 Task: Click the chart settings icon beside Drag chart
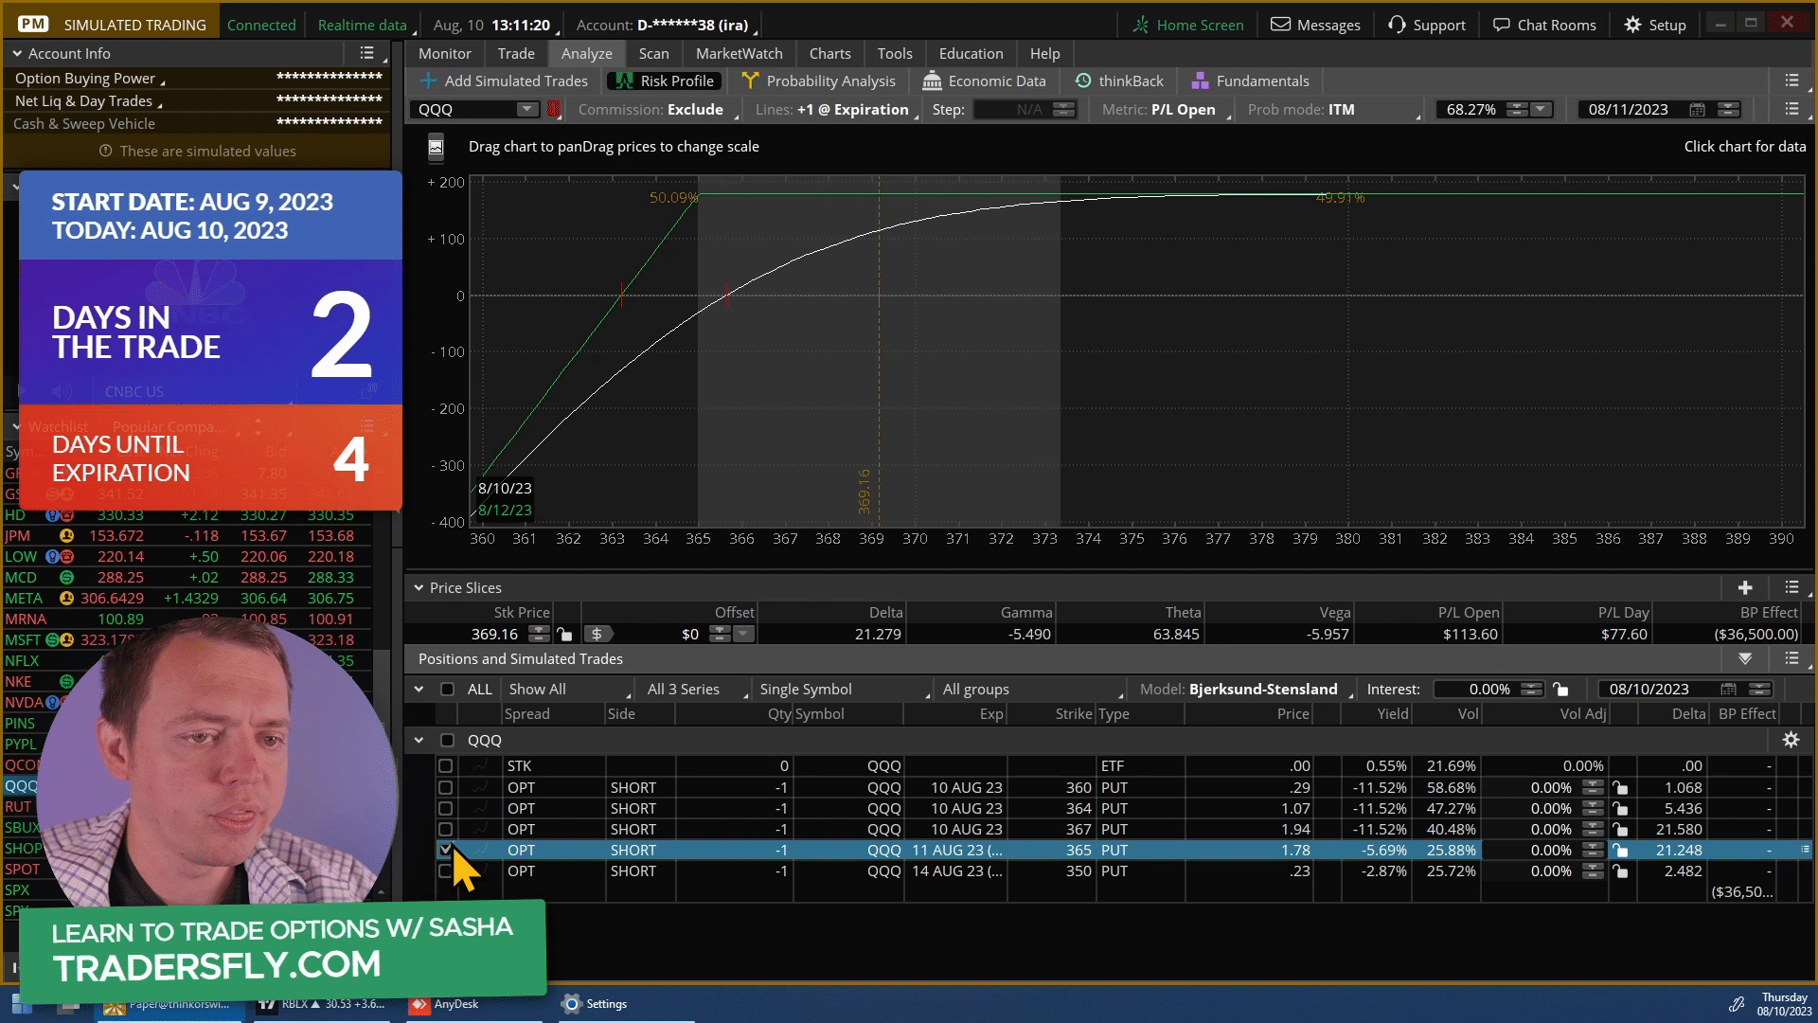click(x=436, y=147)
